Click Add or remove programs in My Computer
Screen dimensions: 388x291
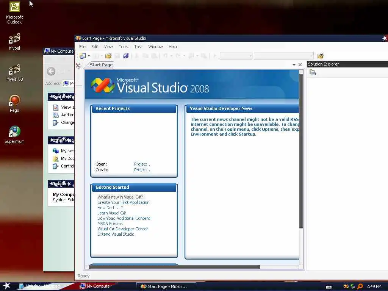[67, 115]
